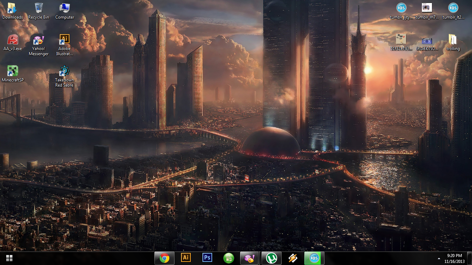The image size is (472, 265).
Task: Select the Adobe Illustrator desktop shortcut
Action: 65,45
